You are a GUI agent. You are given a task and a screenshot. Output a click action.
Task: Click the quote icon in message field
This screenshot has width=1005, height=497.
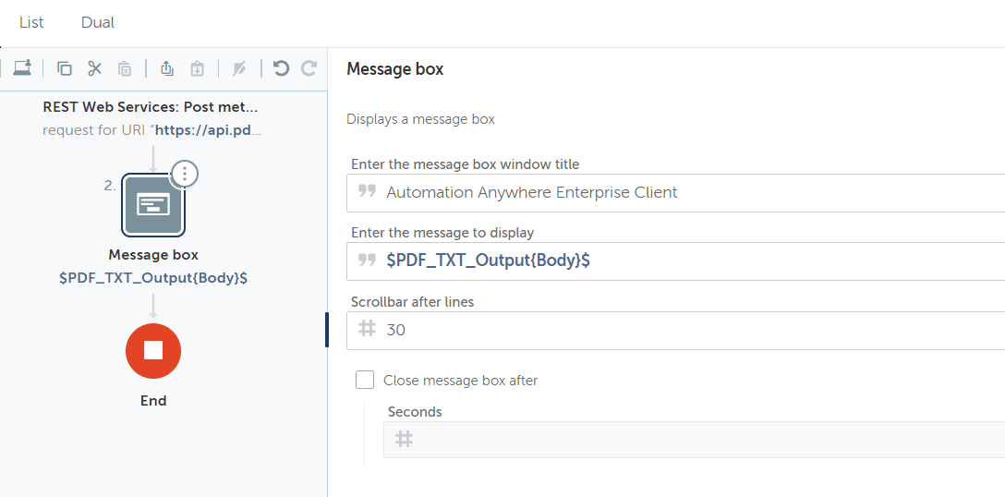(x=367, y=260)
